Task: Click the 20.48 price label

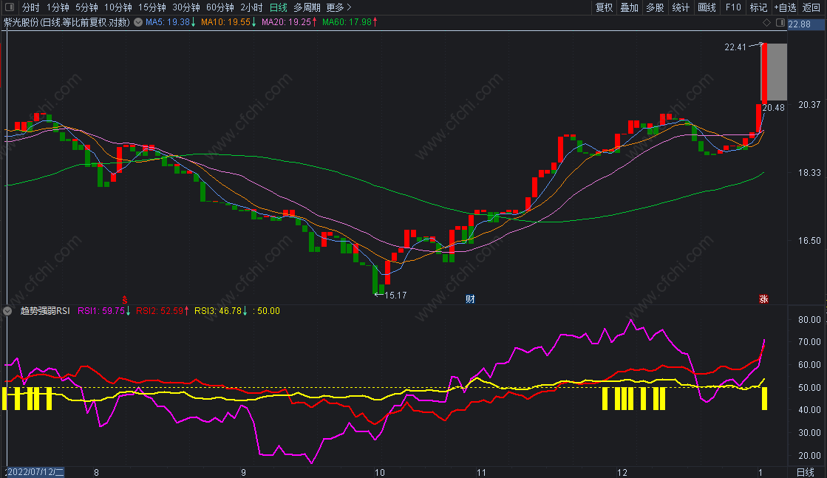Action: click(x=774, y=108)
